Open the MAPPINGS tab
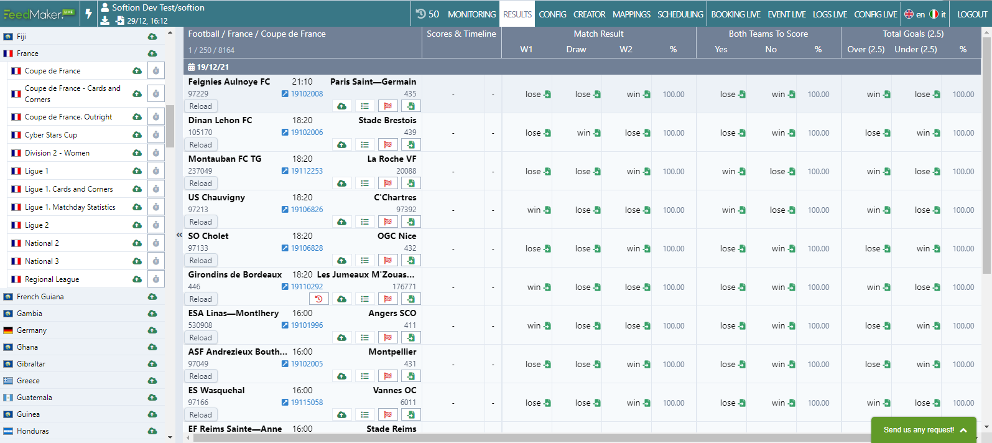 pos(631,14)
